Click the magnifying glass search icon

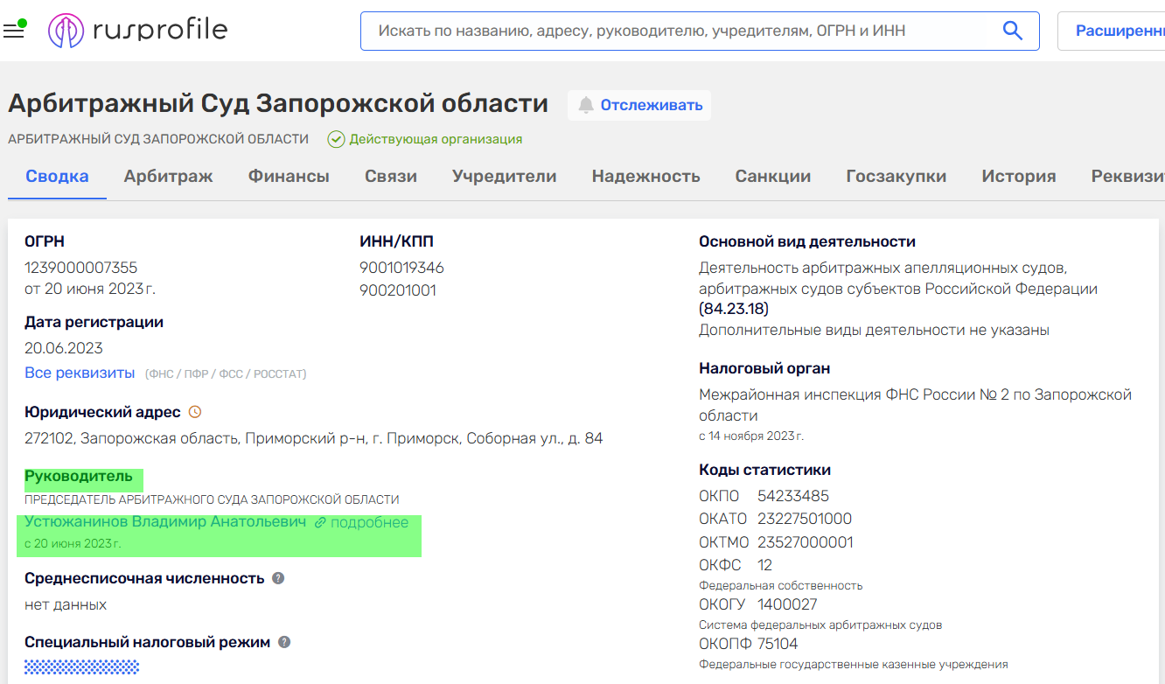(1012, 31)
